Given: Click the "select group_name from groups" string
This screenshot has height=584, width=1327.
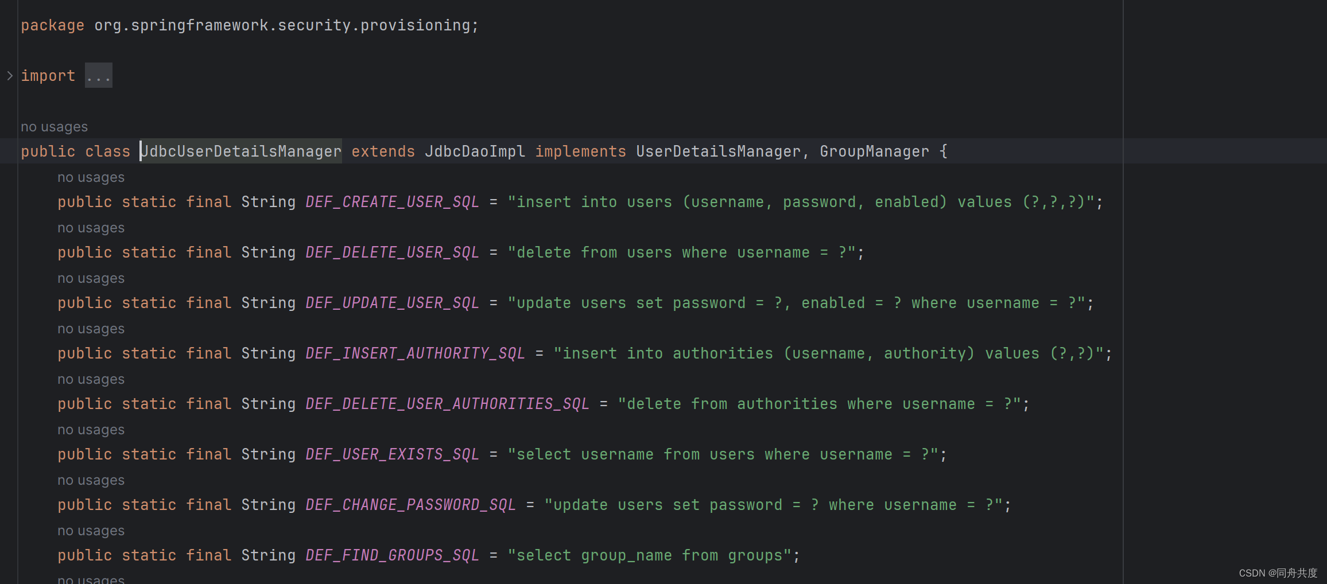Looking at the screenshot, I should (x=649, y=555).
